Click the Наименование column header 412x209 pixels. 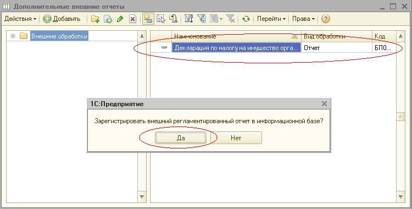pos(236,36)
